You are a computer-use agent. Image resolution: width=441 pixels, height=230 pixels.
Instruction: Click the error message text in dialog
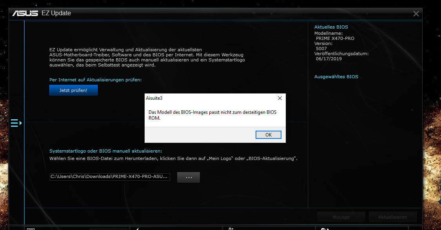(x=212, y=115)
